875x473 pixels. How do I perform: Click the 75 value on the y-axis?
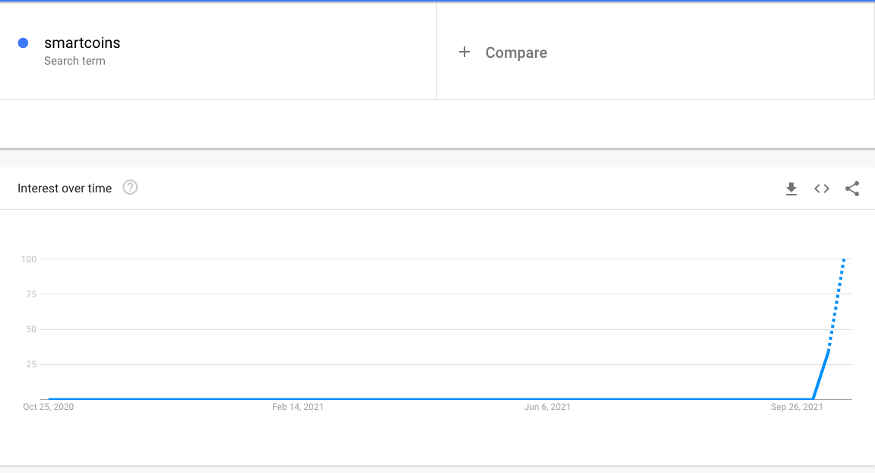pos(31,294)
